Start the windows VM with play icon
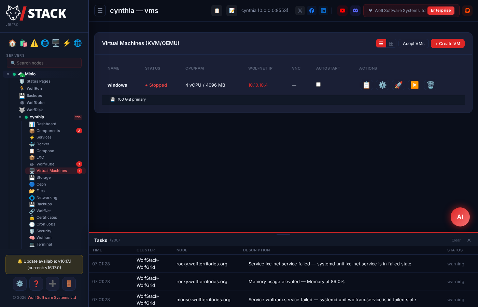The height and width of the screenshot is (307, 478). pos(414,85)
